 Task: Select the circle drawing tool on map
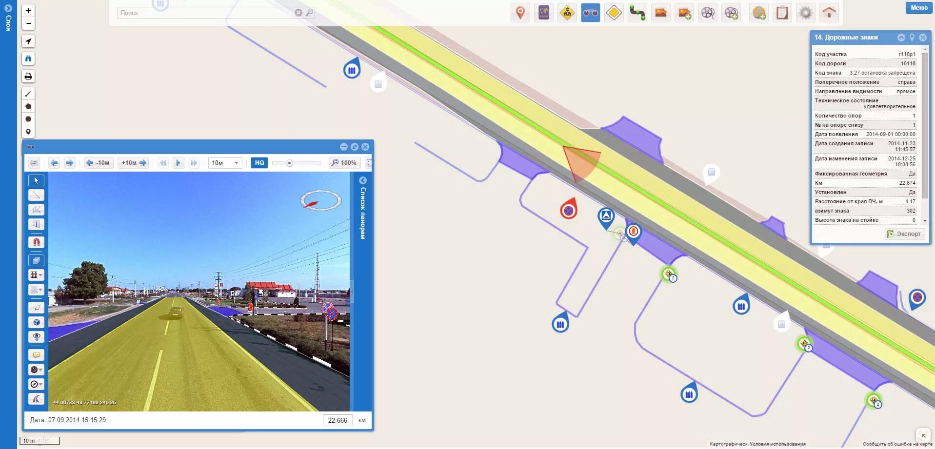[x=28, y=119]
